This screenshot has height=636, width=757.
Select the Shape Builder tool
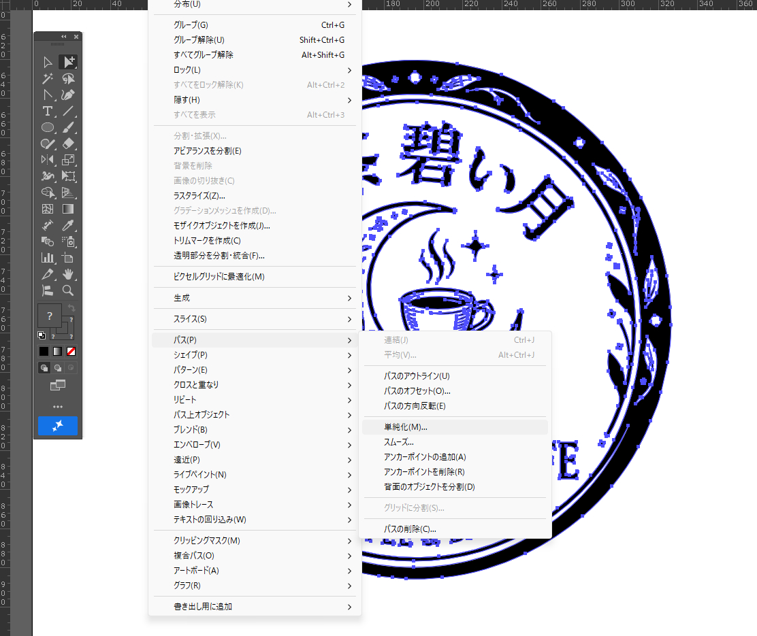pyautogui.click(x=48, y=193)
